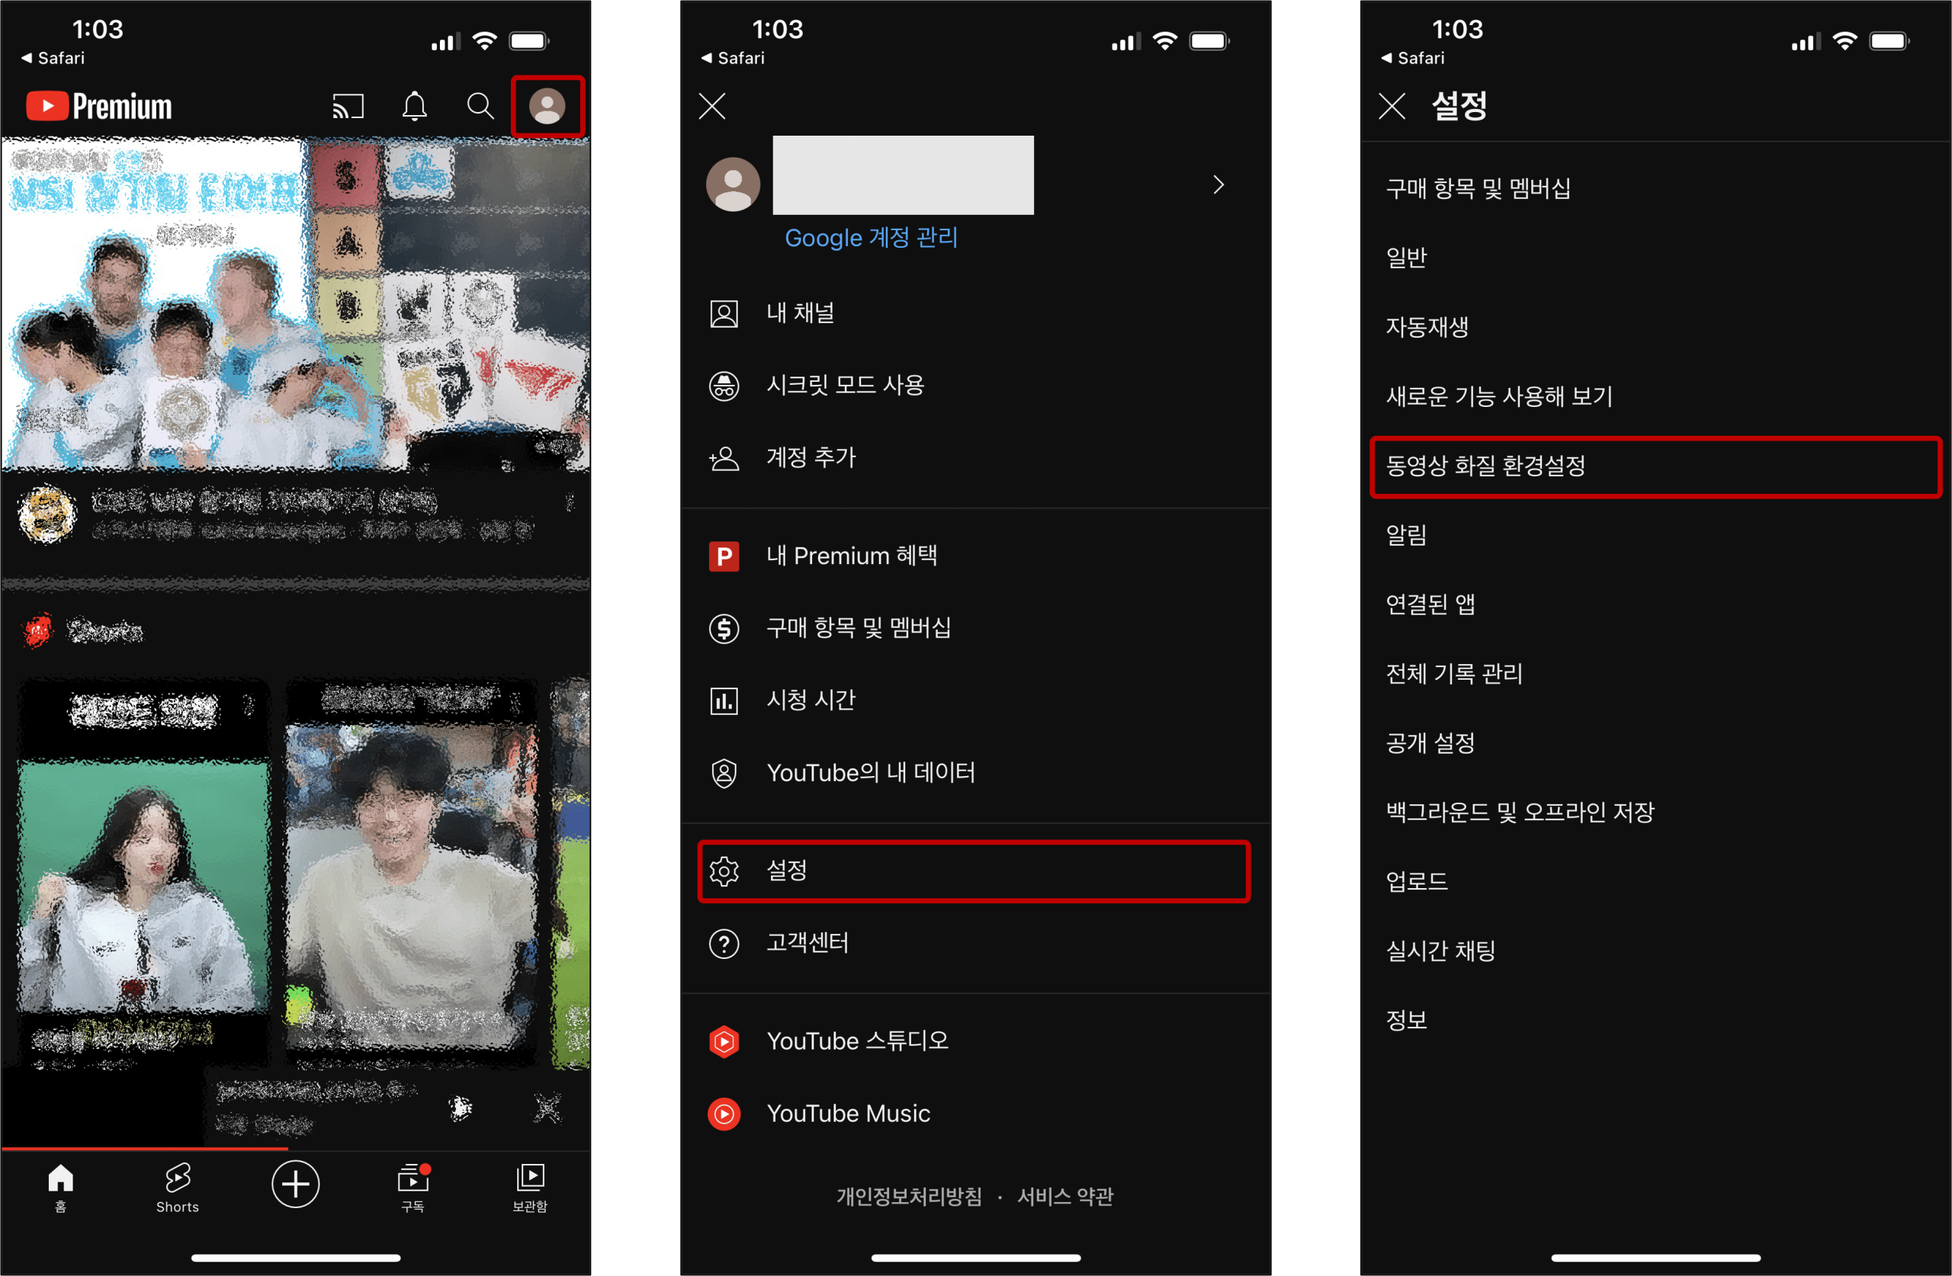Open 동영상 화질 환경설정
1952x1276 pixels.
coord(1655,466)
